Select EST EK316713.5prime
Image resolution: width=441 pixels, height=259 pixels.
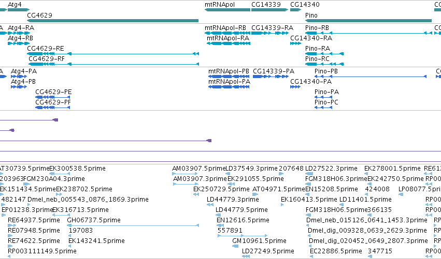coord(80,210)
